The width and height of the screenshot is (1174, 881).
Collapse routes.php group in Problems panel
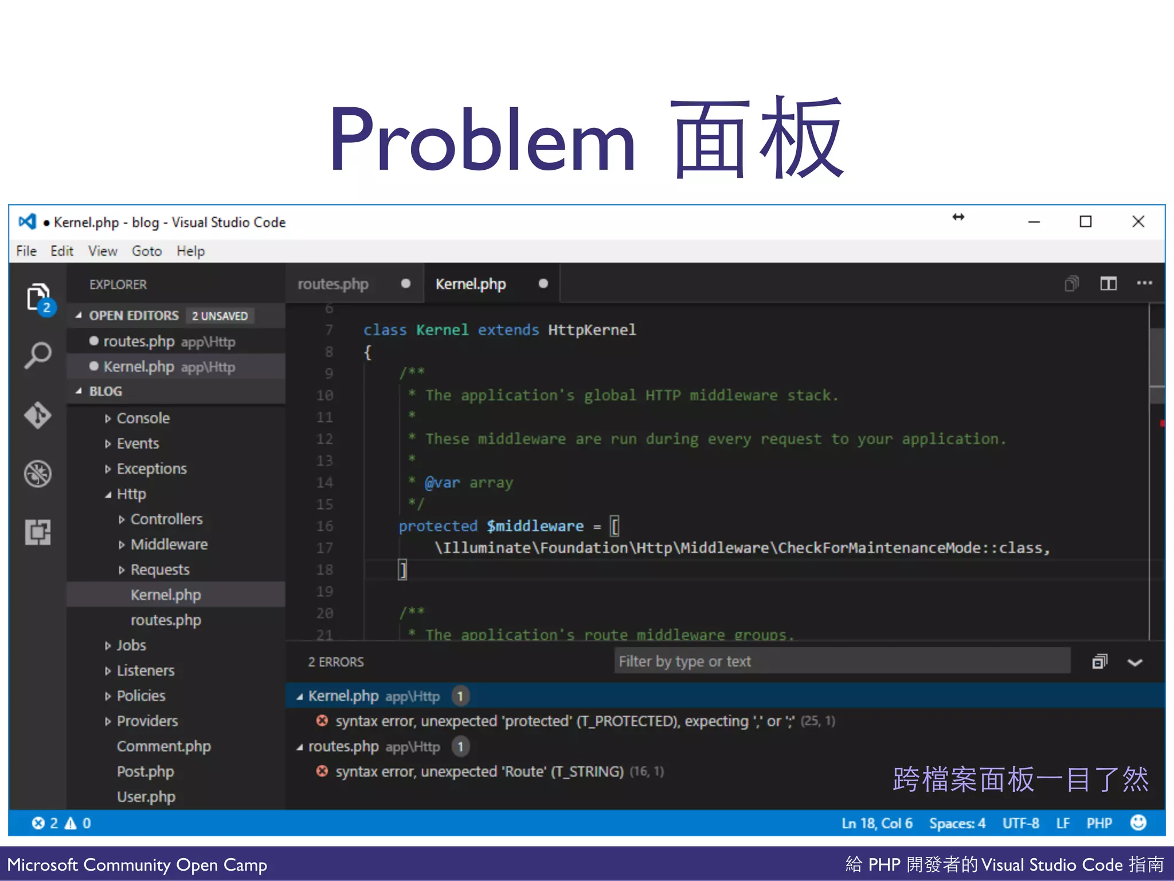pos(299,747)
